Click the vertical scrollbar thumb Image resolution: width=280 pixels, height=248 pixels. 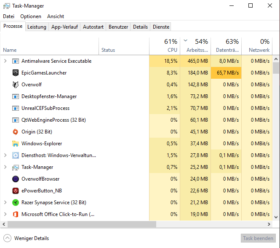(276, 68)
